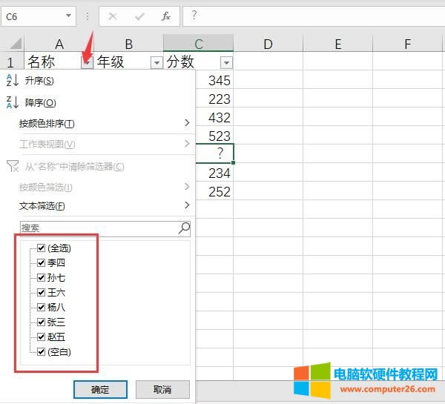Toggle the (全选) checkbox

[x=41, y=248]
